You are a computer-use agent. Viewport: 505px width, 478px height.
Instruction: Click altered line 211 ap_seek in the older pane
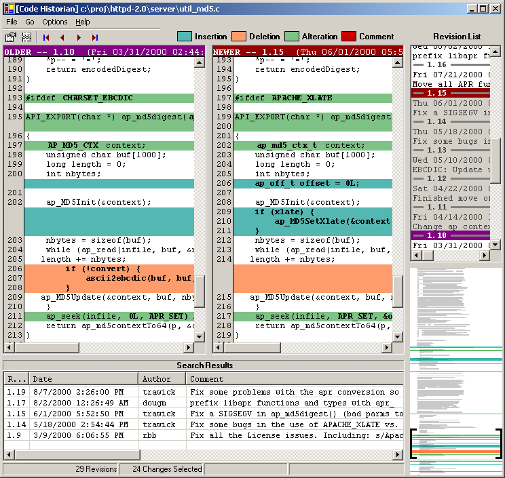coord(109,316)
